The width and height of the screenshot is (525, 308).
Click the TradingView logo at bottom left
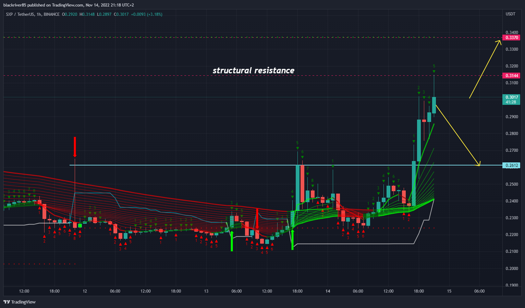20,302
